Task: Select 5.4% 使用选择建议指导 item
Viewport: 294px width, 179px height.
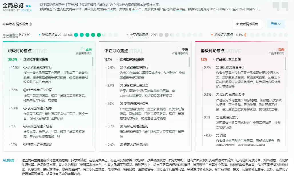Action: (x=37, y=108)
